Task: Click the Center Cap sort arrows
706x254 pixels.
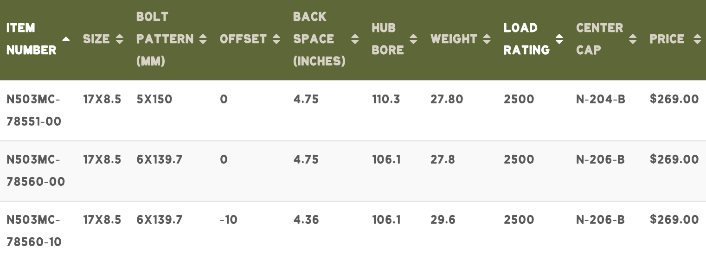Action: (x=632, y=39)
